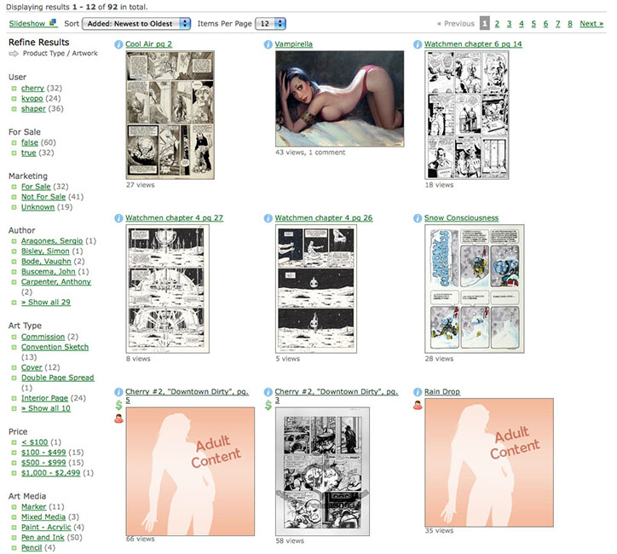
Task: Click the green bullet beside Pen and Ink
Action: coord(14,538)
